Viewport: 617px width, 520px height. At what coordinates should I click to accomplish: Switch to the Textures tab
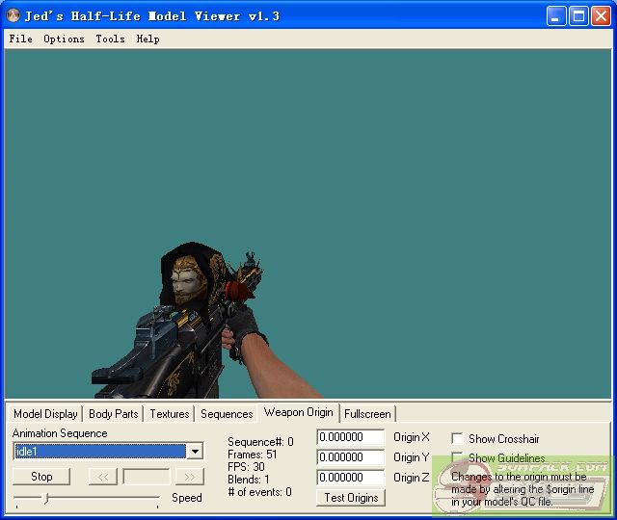pos(170,414)
